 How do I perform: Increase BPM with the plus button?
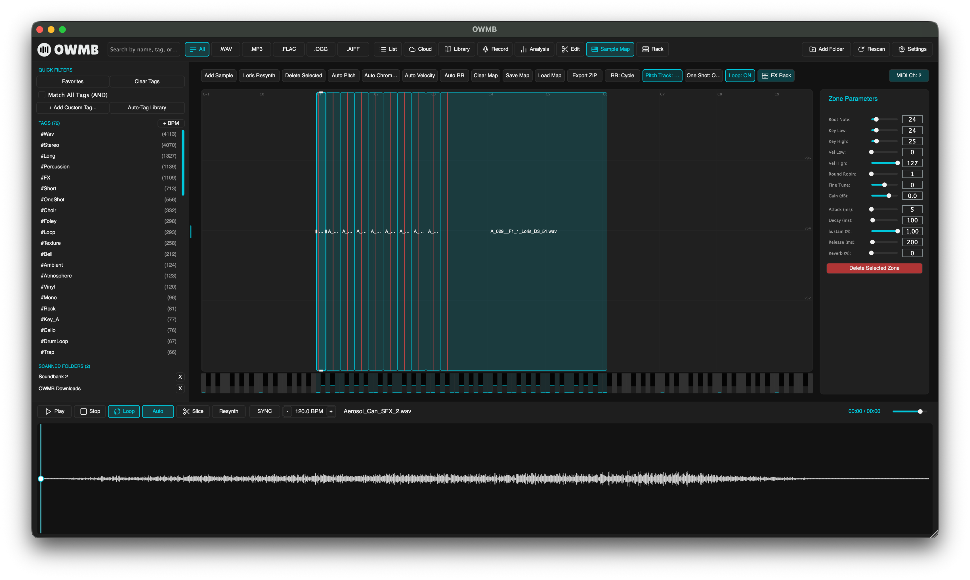[331, 411]
